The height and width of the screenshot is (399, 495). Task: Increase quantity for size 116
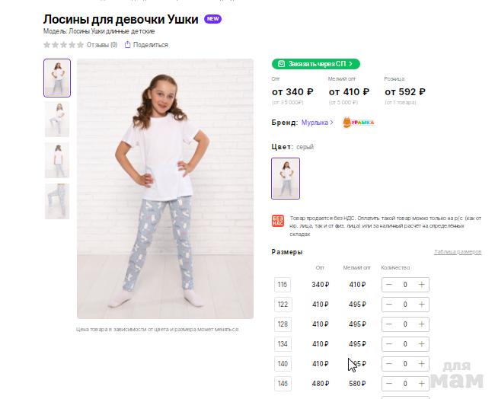point(422,285)
